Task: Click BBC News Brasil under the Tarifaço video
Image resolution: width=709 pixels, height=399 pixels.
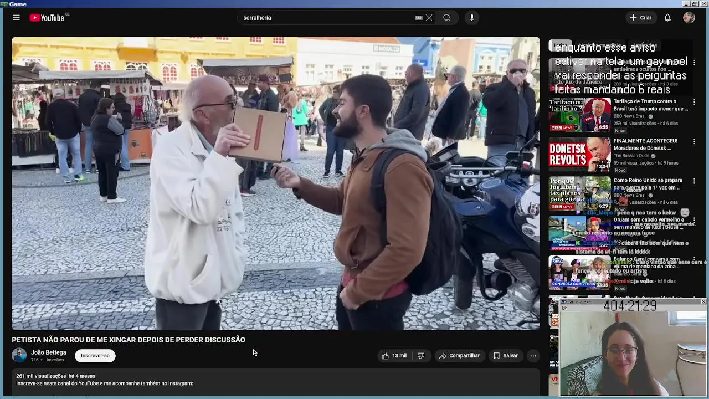Action: 630,116
